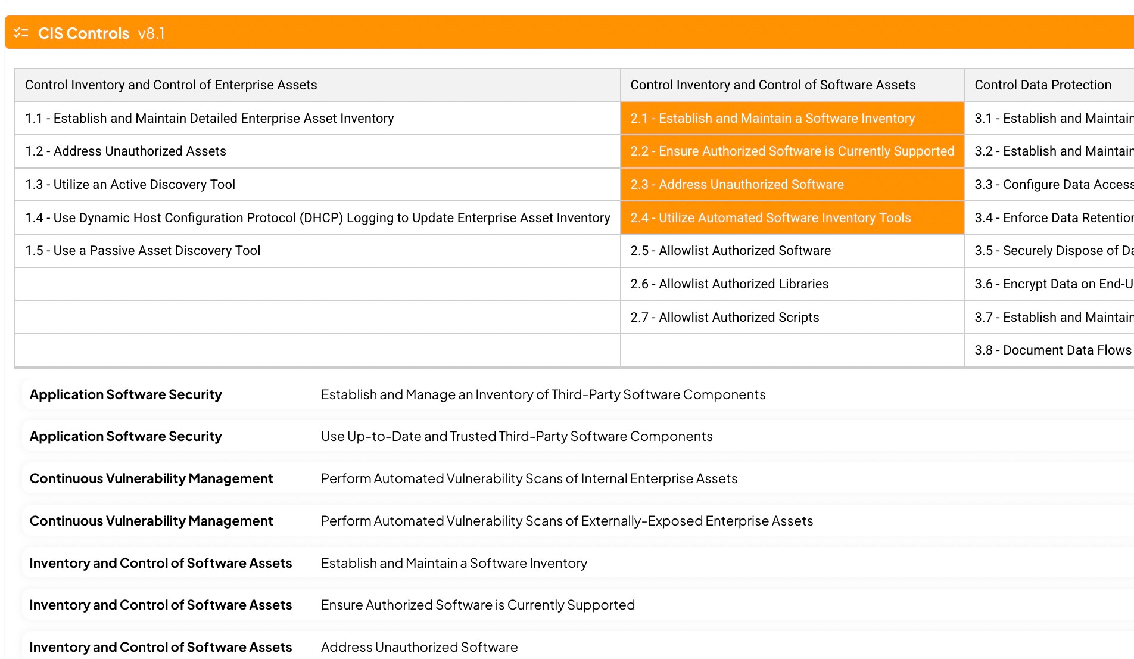
Task: Click the checklist icon beside CIS Controls
Action: [x=21, y=33]
